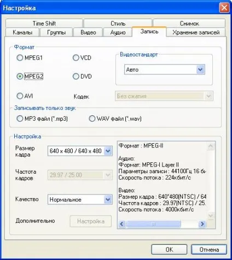Click the info box scroll left arrow

pyautogui.click(x=122, y=224)
